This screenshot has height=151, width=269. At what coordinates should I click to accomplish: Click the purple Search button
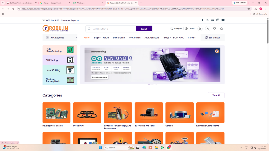tap(144, 29)
